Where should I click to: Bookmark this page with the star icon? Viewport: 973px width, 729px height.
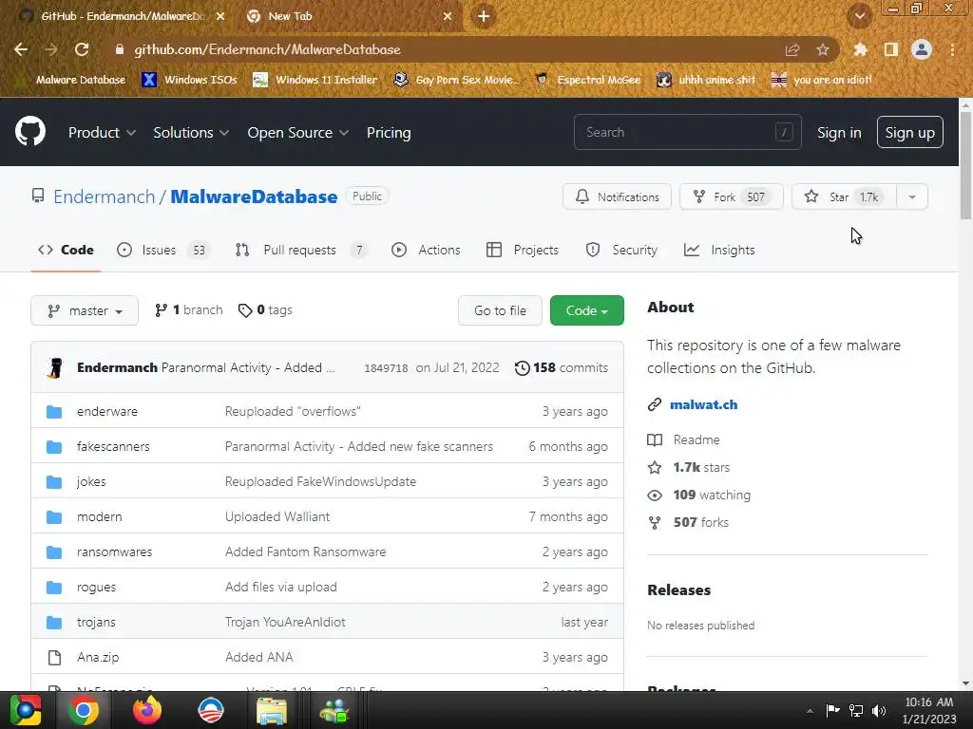pyautogui.click(x=822, y=49)
